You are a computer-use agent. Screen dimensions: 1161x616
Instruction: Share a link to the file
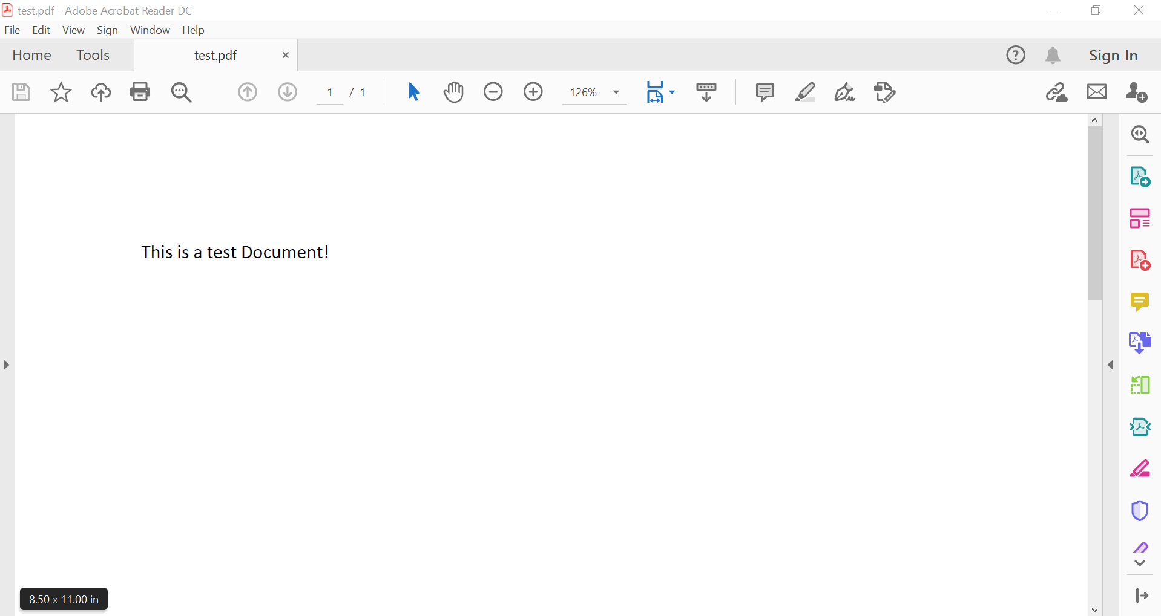point(1057,92)
